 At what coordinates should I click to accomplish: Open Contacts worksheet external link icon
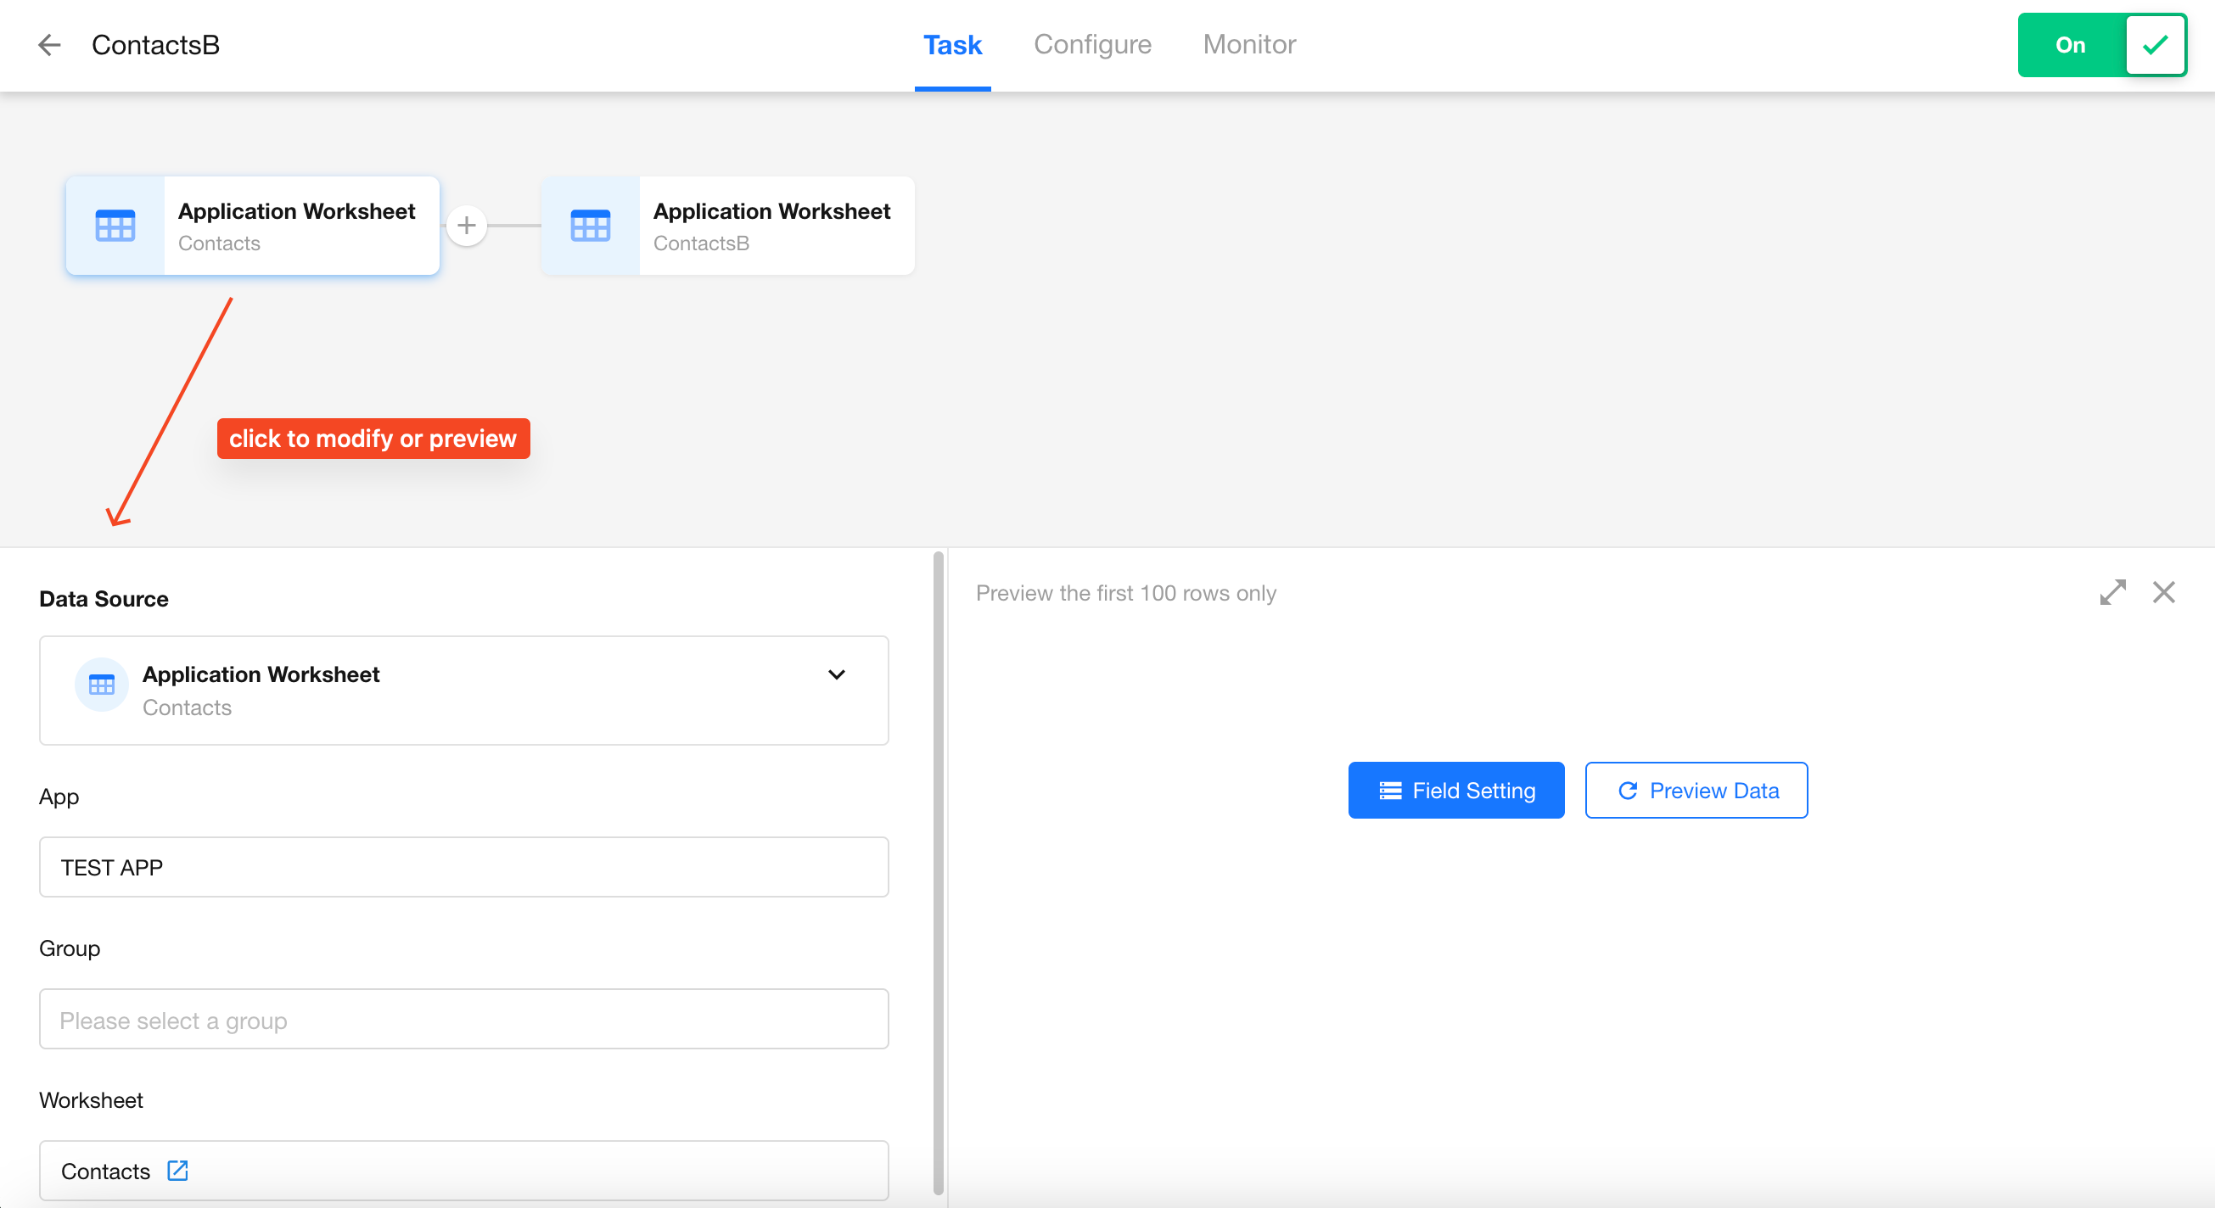(178, 1170)
